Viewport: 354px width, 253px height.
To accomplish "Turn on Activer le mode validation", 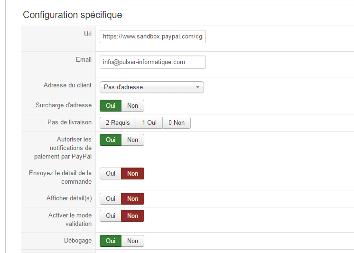I will point(111,216).
